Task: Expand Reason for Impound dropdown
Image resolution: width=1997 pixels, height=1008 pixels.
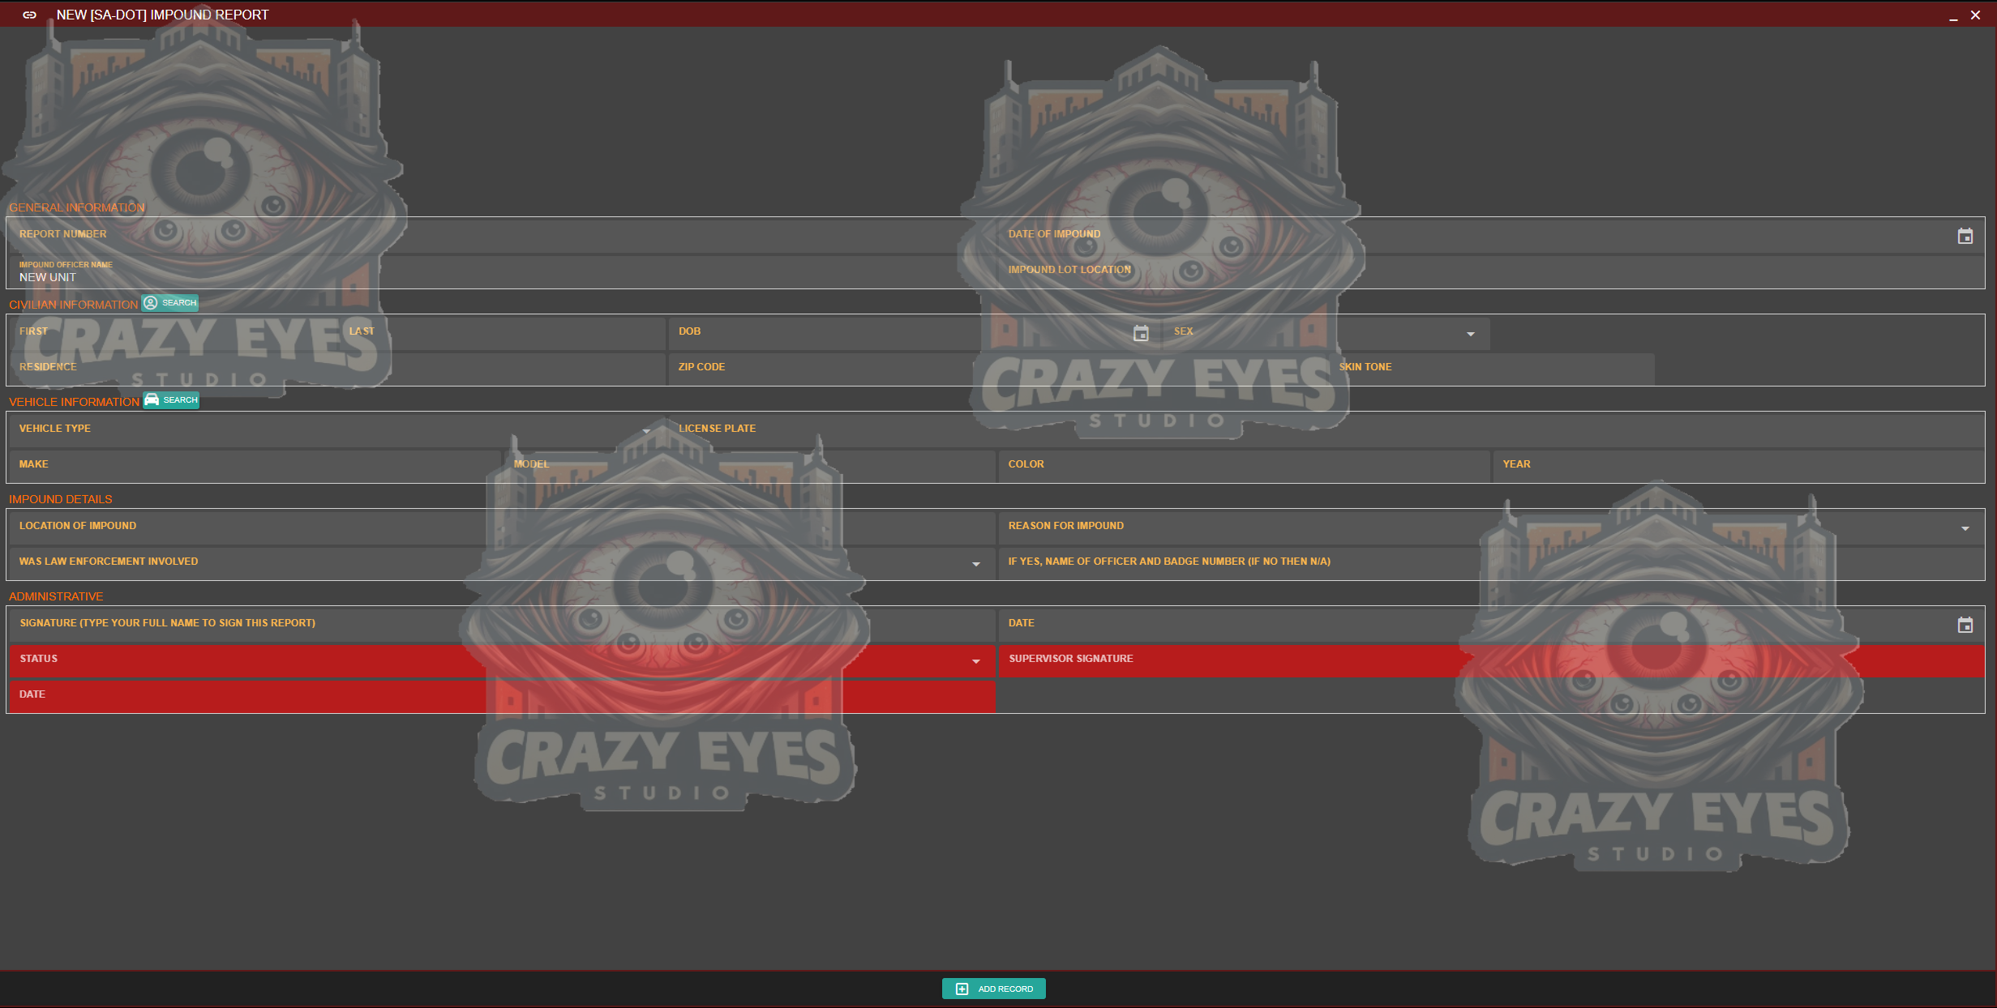Action: (x=1965, y=529)
